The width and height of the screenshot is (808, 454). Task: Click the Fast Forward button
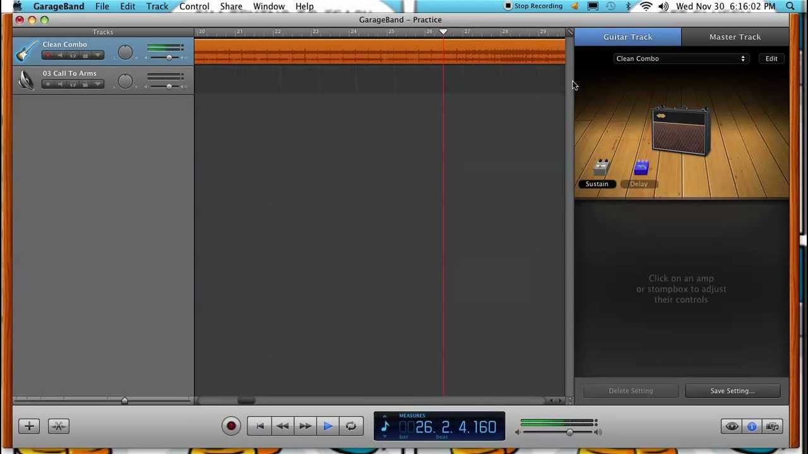click(305, 426)
